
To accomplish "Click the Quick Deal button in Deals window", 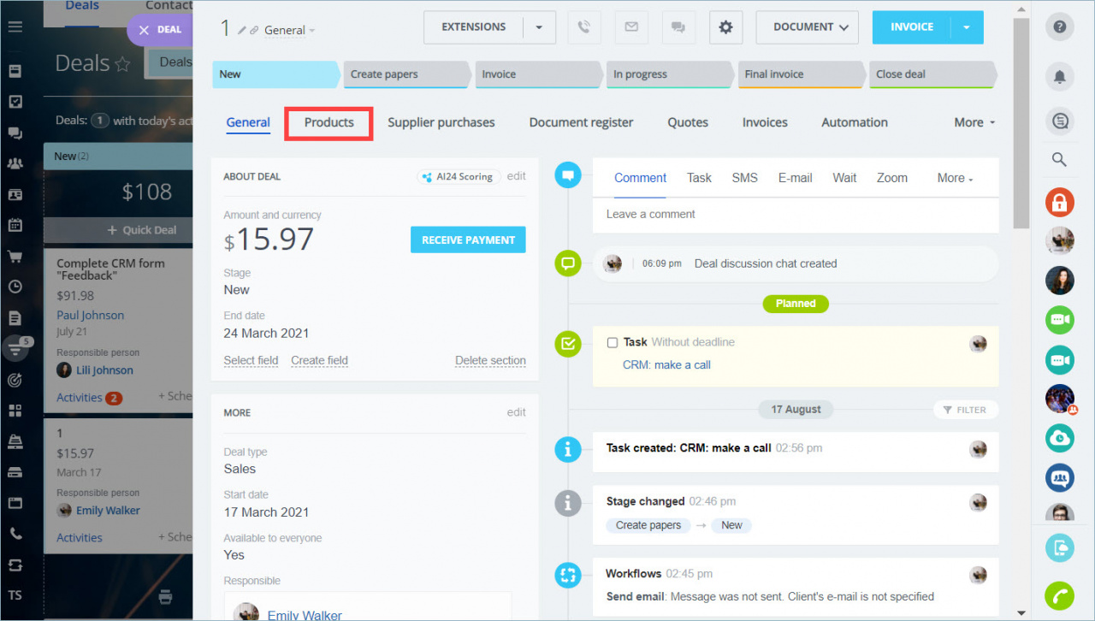I will click(142, 230).
